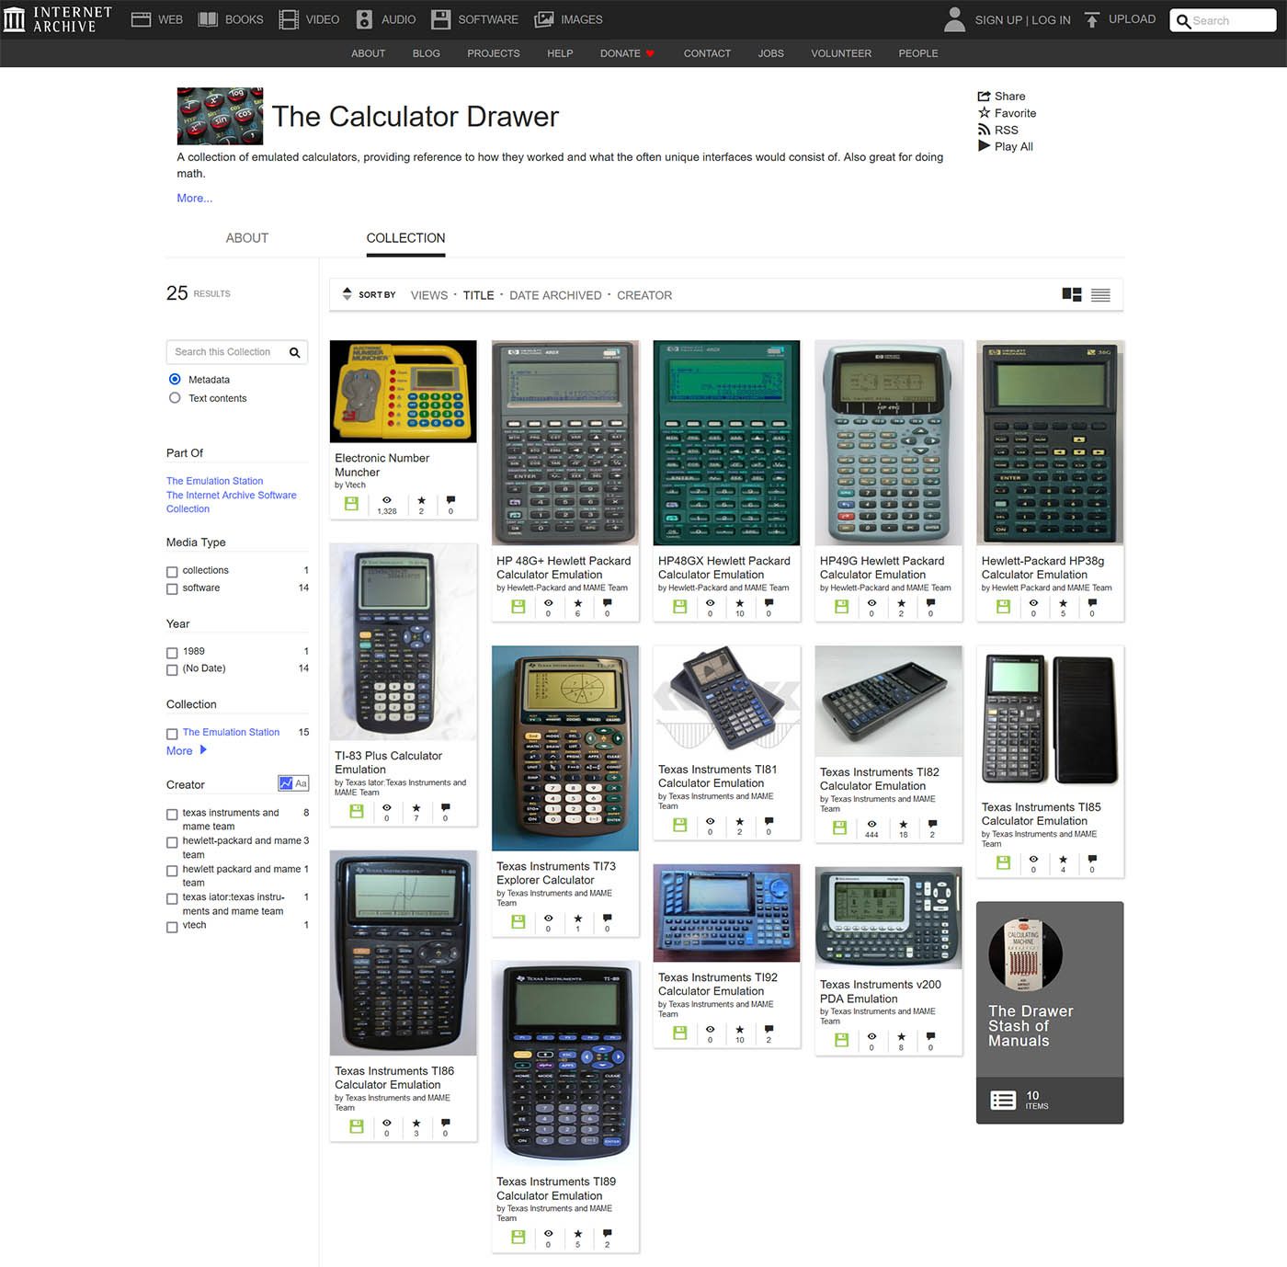Sort by DATE ARCHIVED
The width and height of the screenshot is (1287, 1267).
555,295
